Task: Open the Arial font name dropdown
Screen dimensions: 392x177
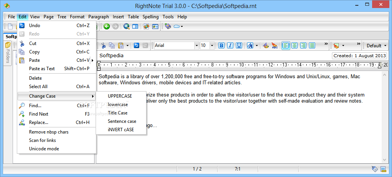Action: [197, 46]
